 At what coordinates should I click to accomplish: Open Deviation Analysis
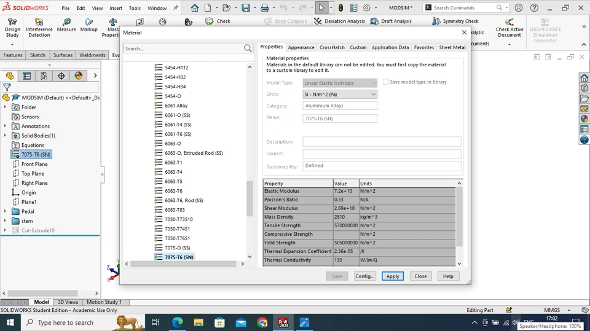point(339,21)
